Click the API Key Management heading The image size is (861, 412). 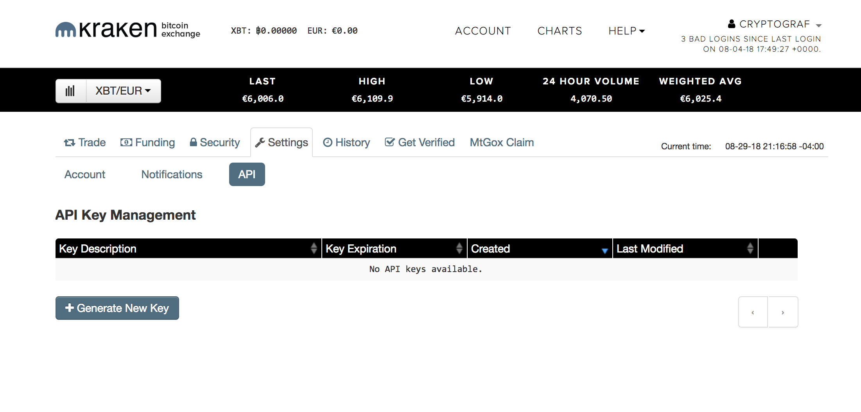pyautogui.click(x=126, y=215)
